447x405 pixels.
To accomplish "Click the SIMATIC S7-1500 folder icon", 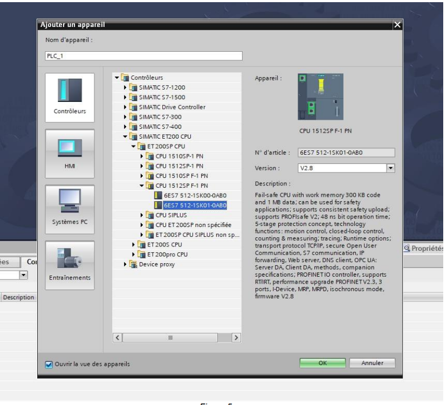I will pyautogui.click(x=133, y=97).
